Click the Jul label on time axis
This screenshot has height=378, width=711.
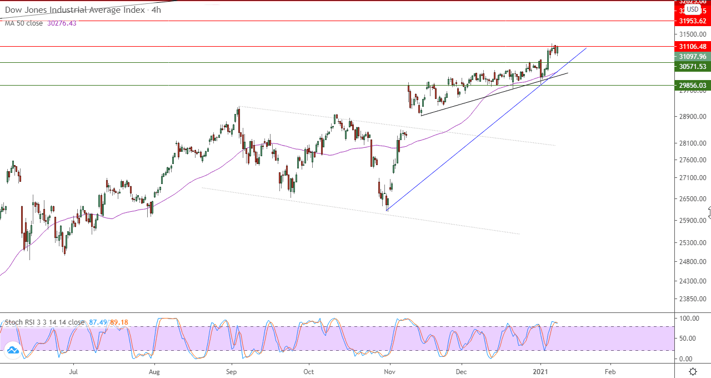point(73,371)
